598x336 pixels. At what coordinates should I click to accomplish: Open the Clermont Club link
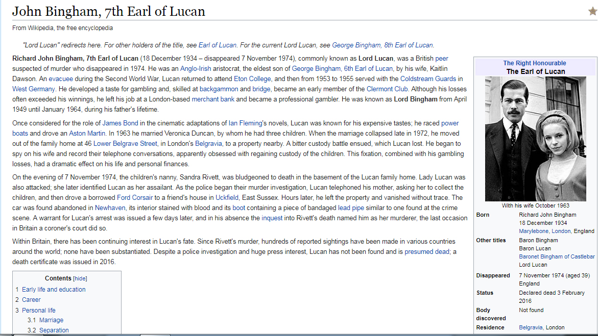pos(387,89)
